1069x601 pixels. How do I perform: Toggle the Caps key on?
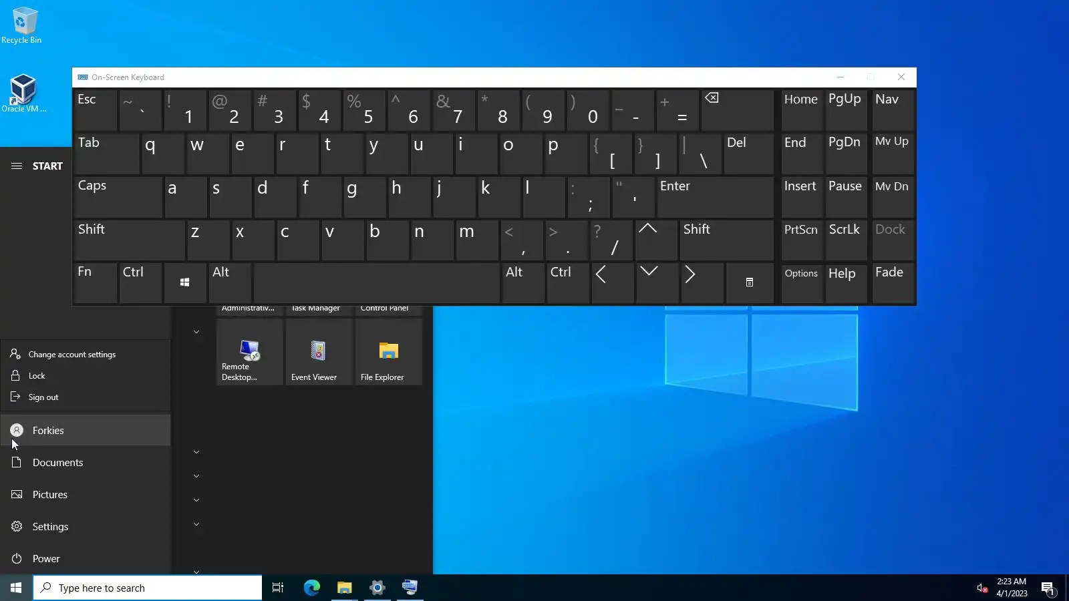pyautogui.click(x=118, y=196)
